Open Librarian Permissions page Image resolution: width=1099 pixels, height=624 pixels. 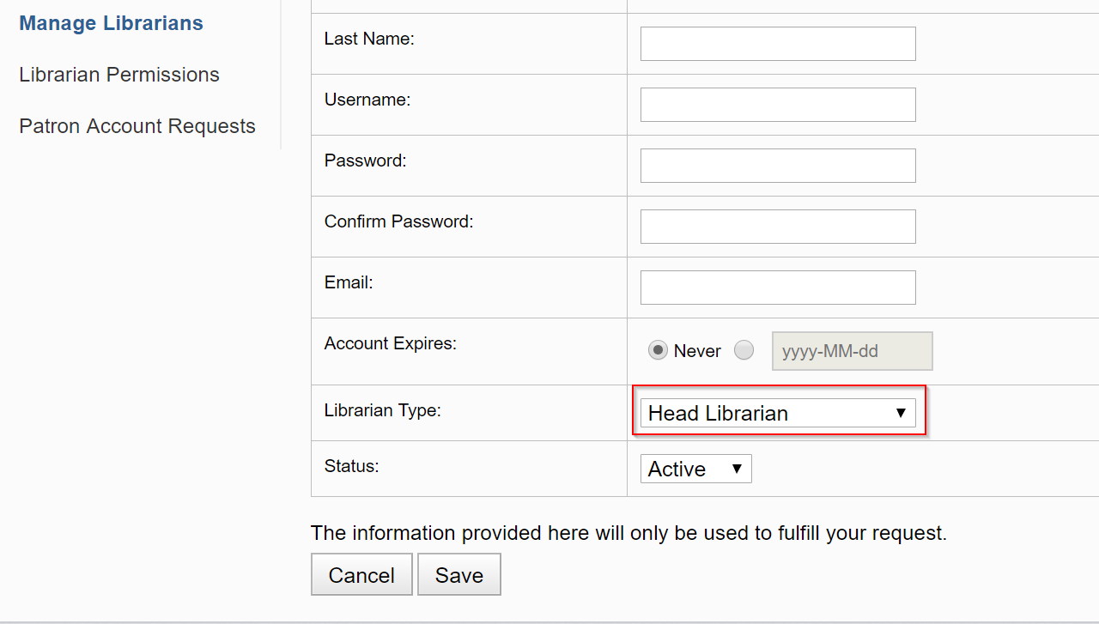click(118, 75)
